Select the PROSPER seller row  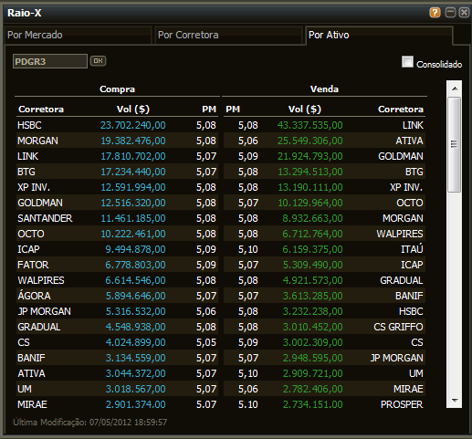[324, 404]
